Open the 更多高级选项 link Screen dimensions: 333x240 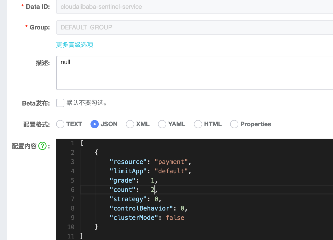point(75,45)
